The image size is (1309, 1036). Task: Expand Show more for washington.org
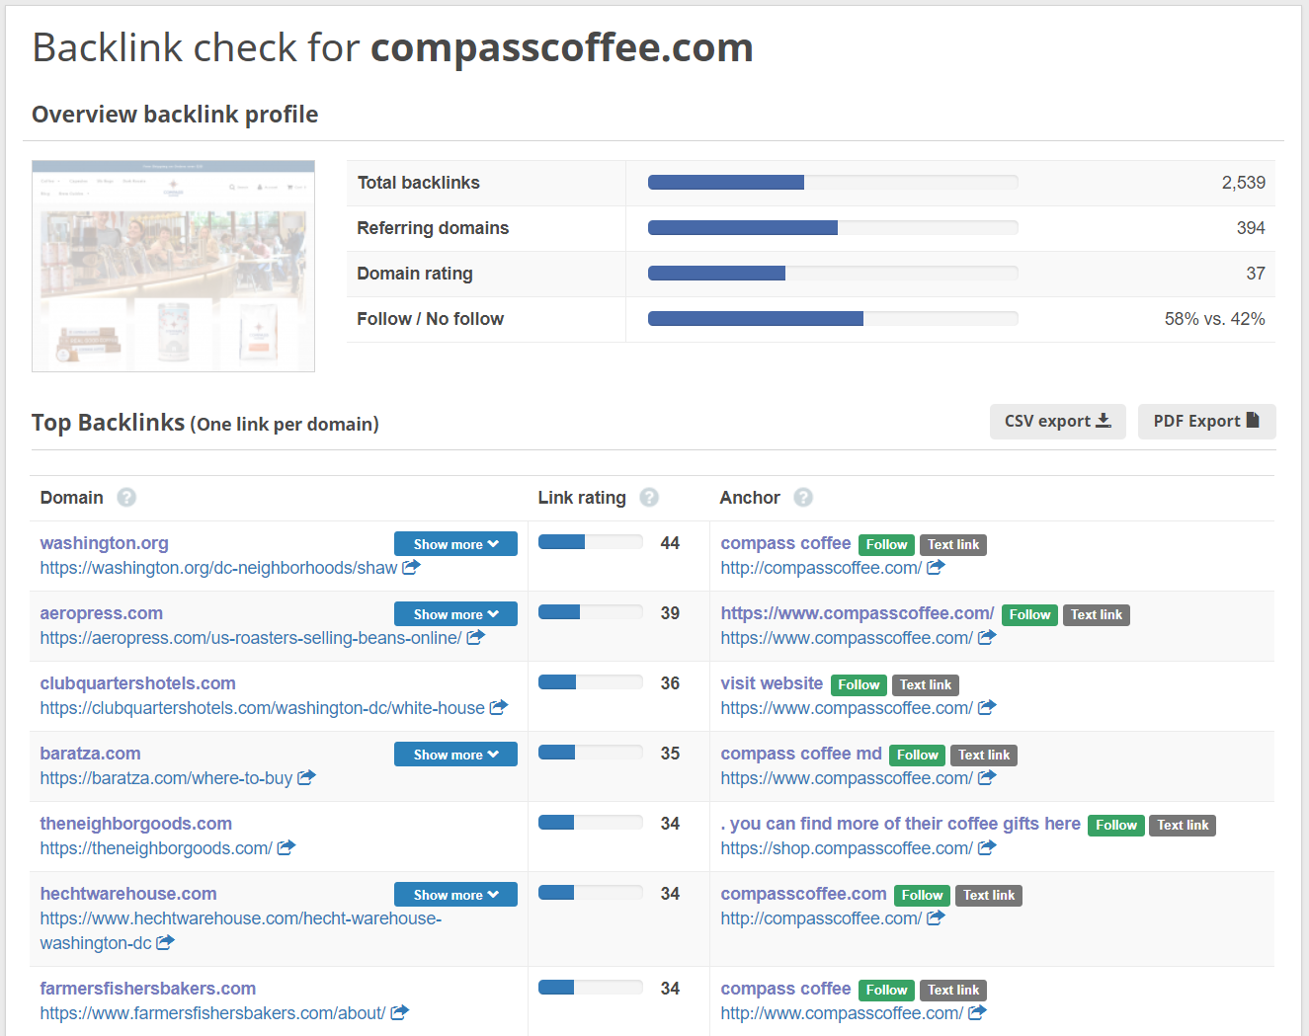pyautogui.click(x=455, y=544)
